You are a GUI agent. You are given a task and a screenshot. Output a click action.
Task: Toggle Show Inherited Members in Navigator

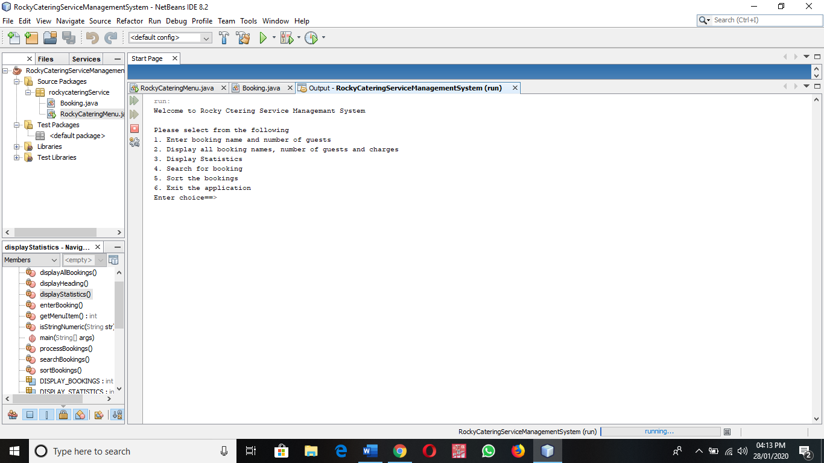(x=13, y=415)
